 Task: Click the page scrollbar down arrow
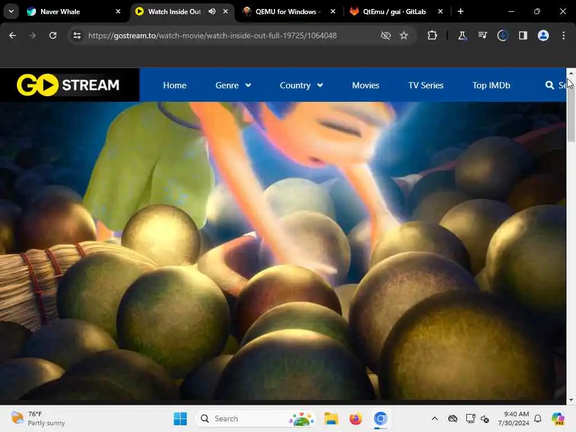tap(571, 400)
